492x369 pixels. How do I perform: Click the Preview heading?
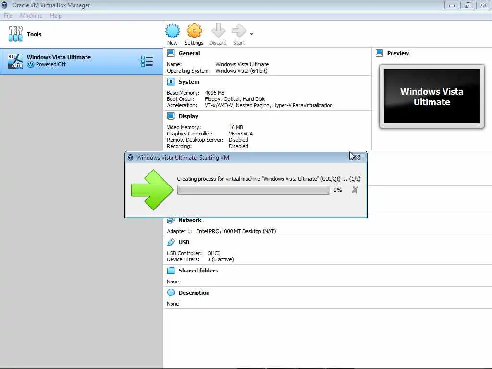tap(398, 53)
